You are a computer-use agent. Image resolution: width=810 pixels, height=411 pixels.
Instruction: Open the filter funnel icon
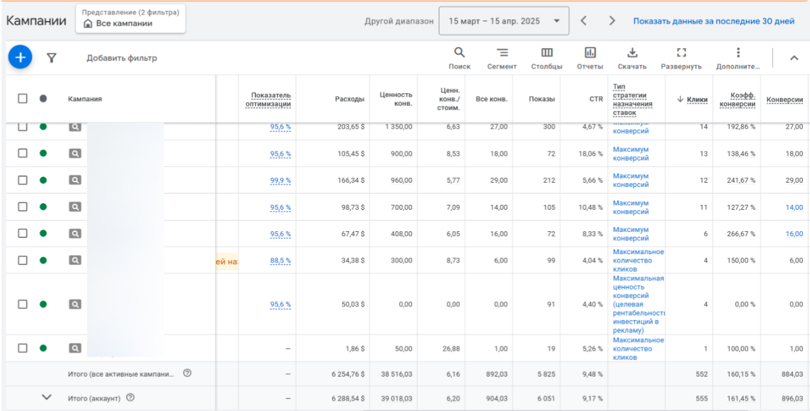click(52, 58)
